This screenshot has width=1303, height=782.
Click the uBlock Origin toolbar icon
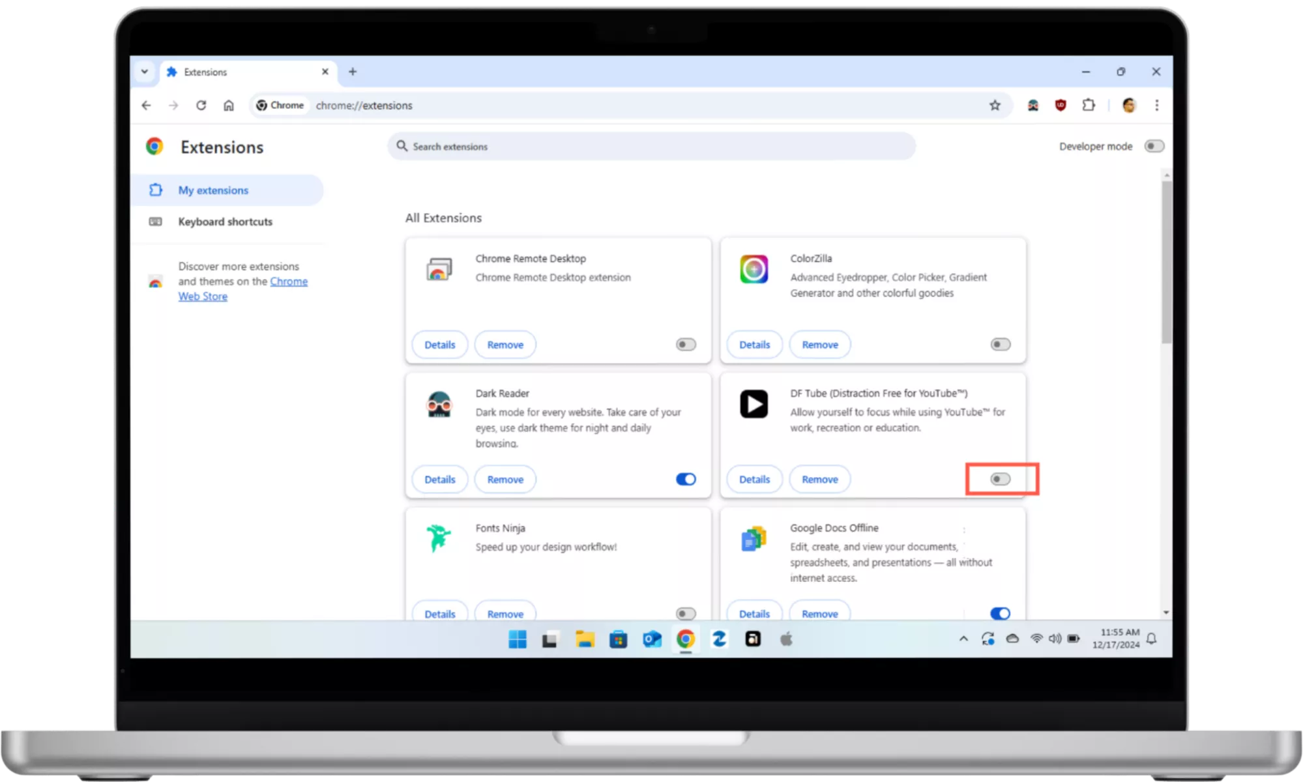click(1061, 106)
